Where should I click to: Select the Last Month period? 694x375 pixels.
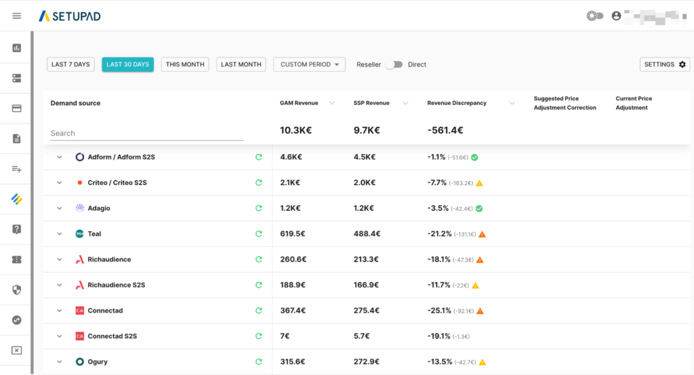[241, 64]
